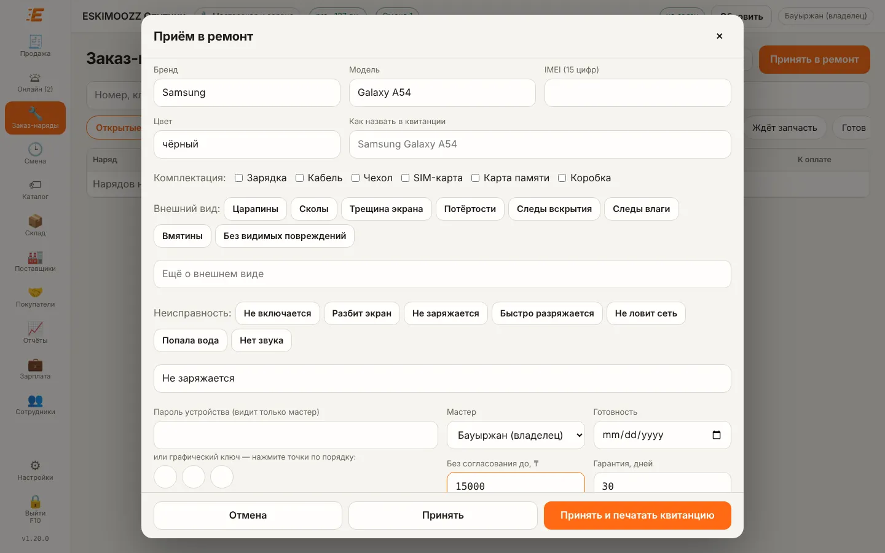Click the Отмена button

(x=248, y=516)
